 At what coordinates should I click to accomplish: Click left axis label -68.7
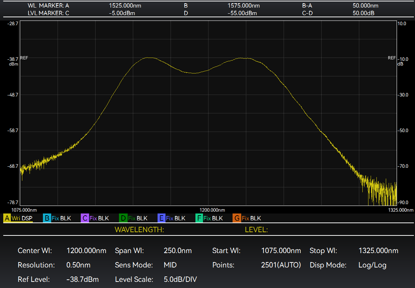[13, 166]
